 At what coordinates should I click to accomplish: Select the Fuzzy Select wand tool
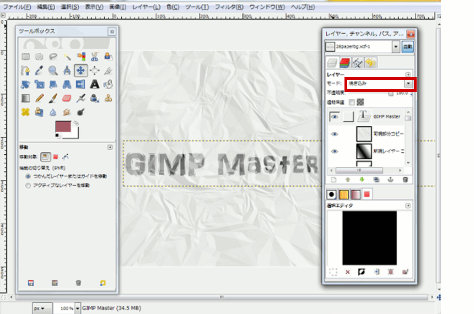[67, 57]
